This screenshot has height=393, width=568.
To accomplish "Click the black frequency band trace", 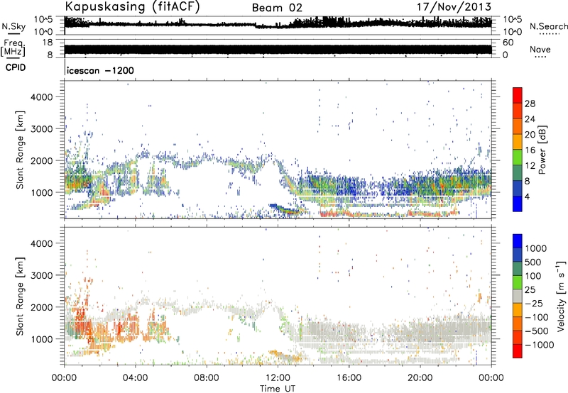I will pos(278,50).
